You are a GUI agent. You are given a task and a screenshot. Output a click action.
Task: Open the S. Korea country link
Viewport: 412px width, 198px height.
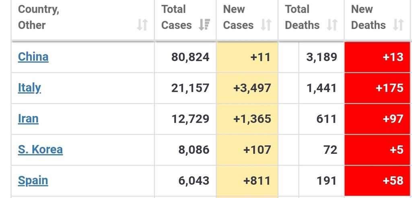click(40, 150)
